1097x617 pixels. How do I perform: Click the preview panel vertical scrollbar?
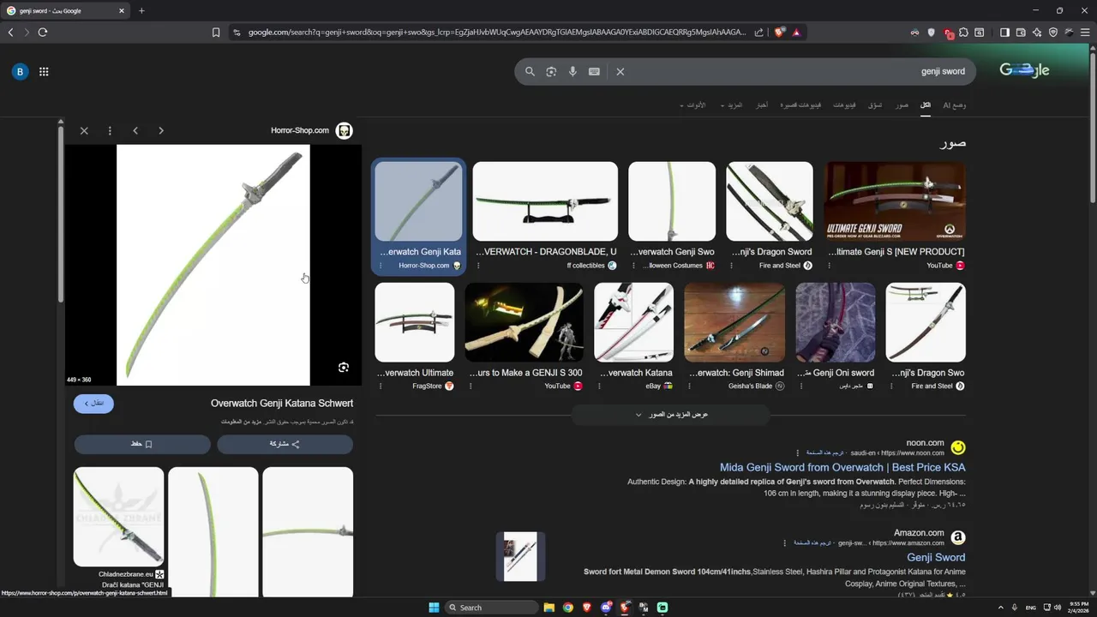[x=60, y=214]
